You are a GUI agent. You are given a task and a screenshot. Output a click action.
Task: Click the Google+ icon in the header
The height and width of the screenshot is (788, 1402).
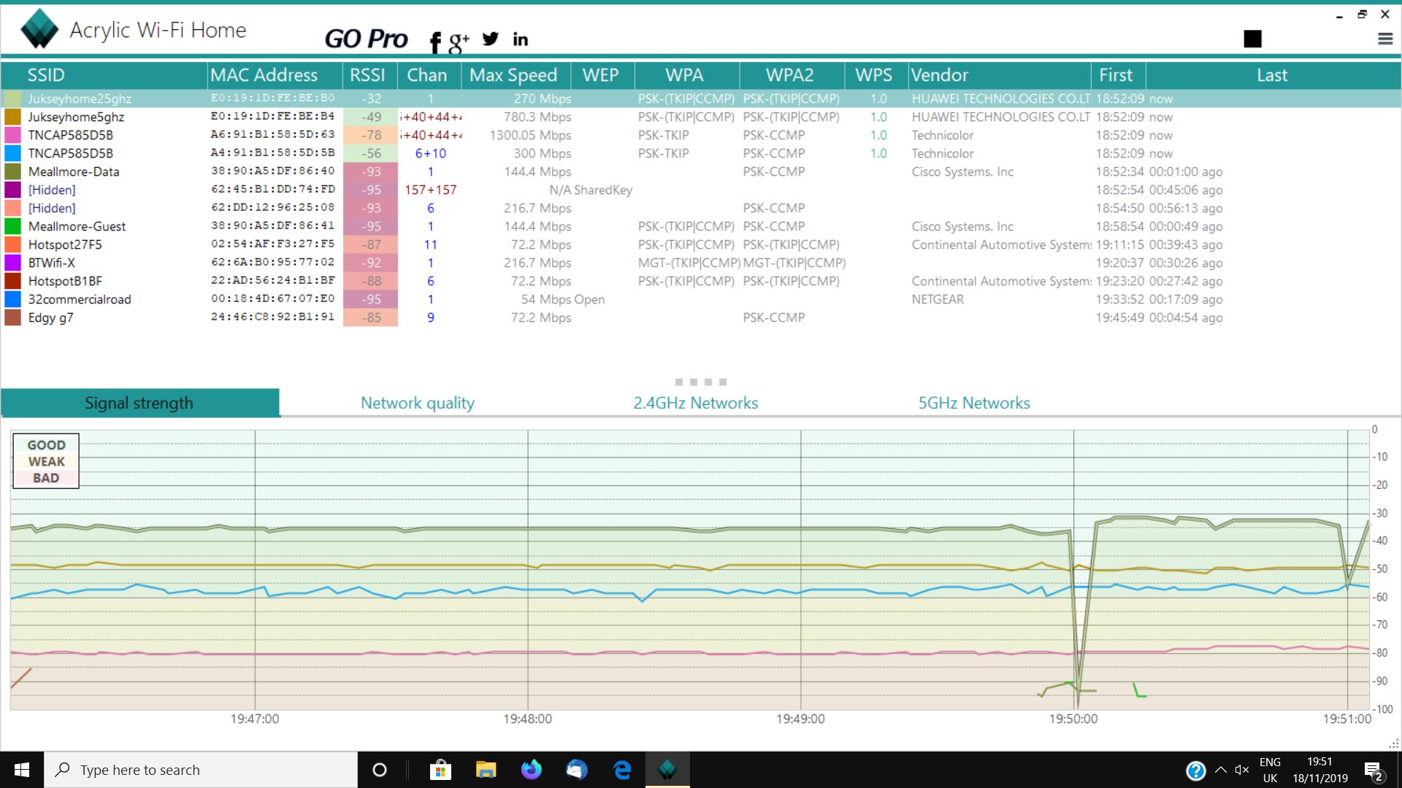point(460,39)
